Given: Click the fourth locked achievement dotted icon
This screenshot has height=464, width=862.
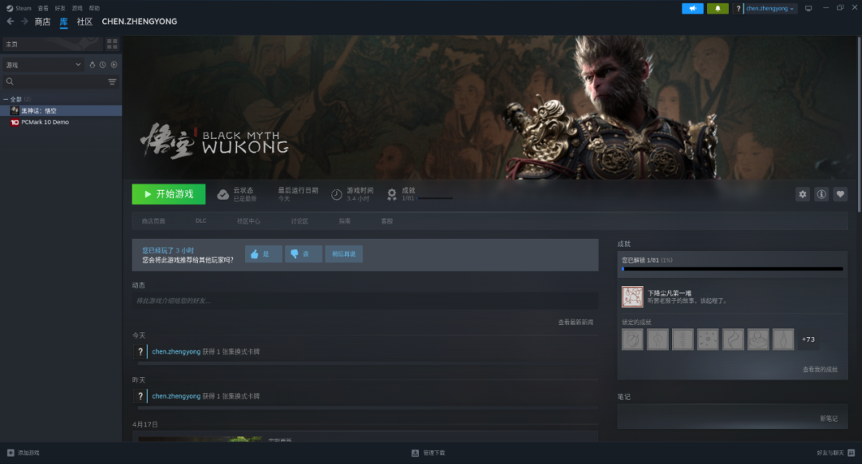Looking at the screenshot, I should click(707, 339).
